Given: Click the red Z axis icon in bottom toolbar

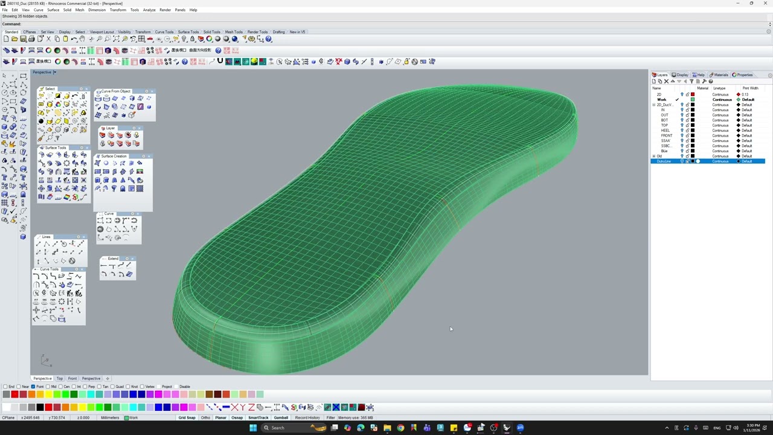Looking at the screenshot, I should point(251,407).
